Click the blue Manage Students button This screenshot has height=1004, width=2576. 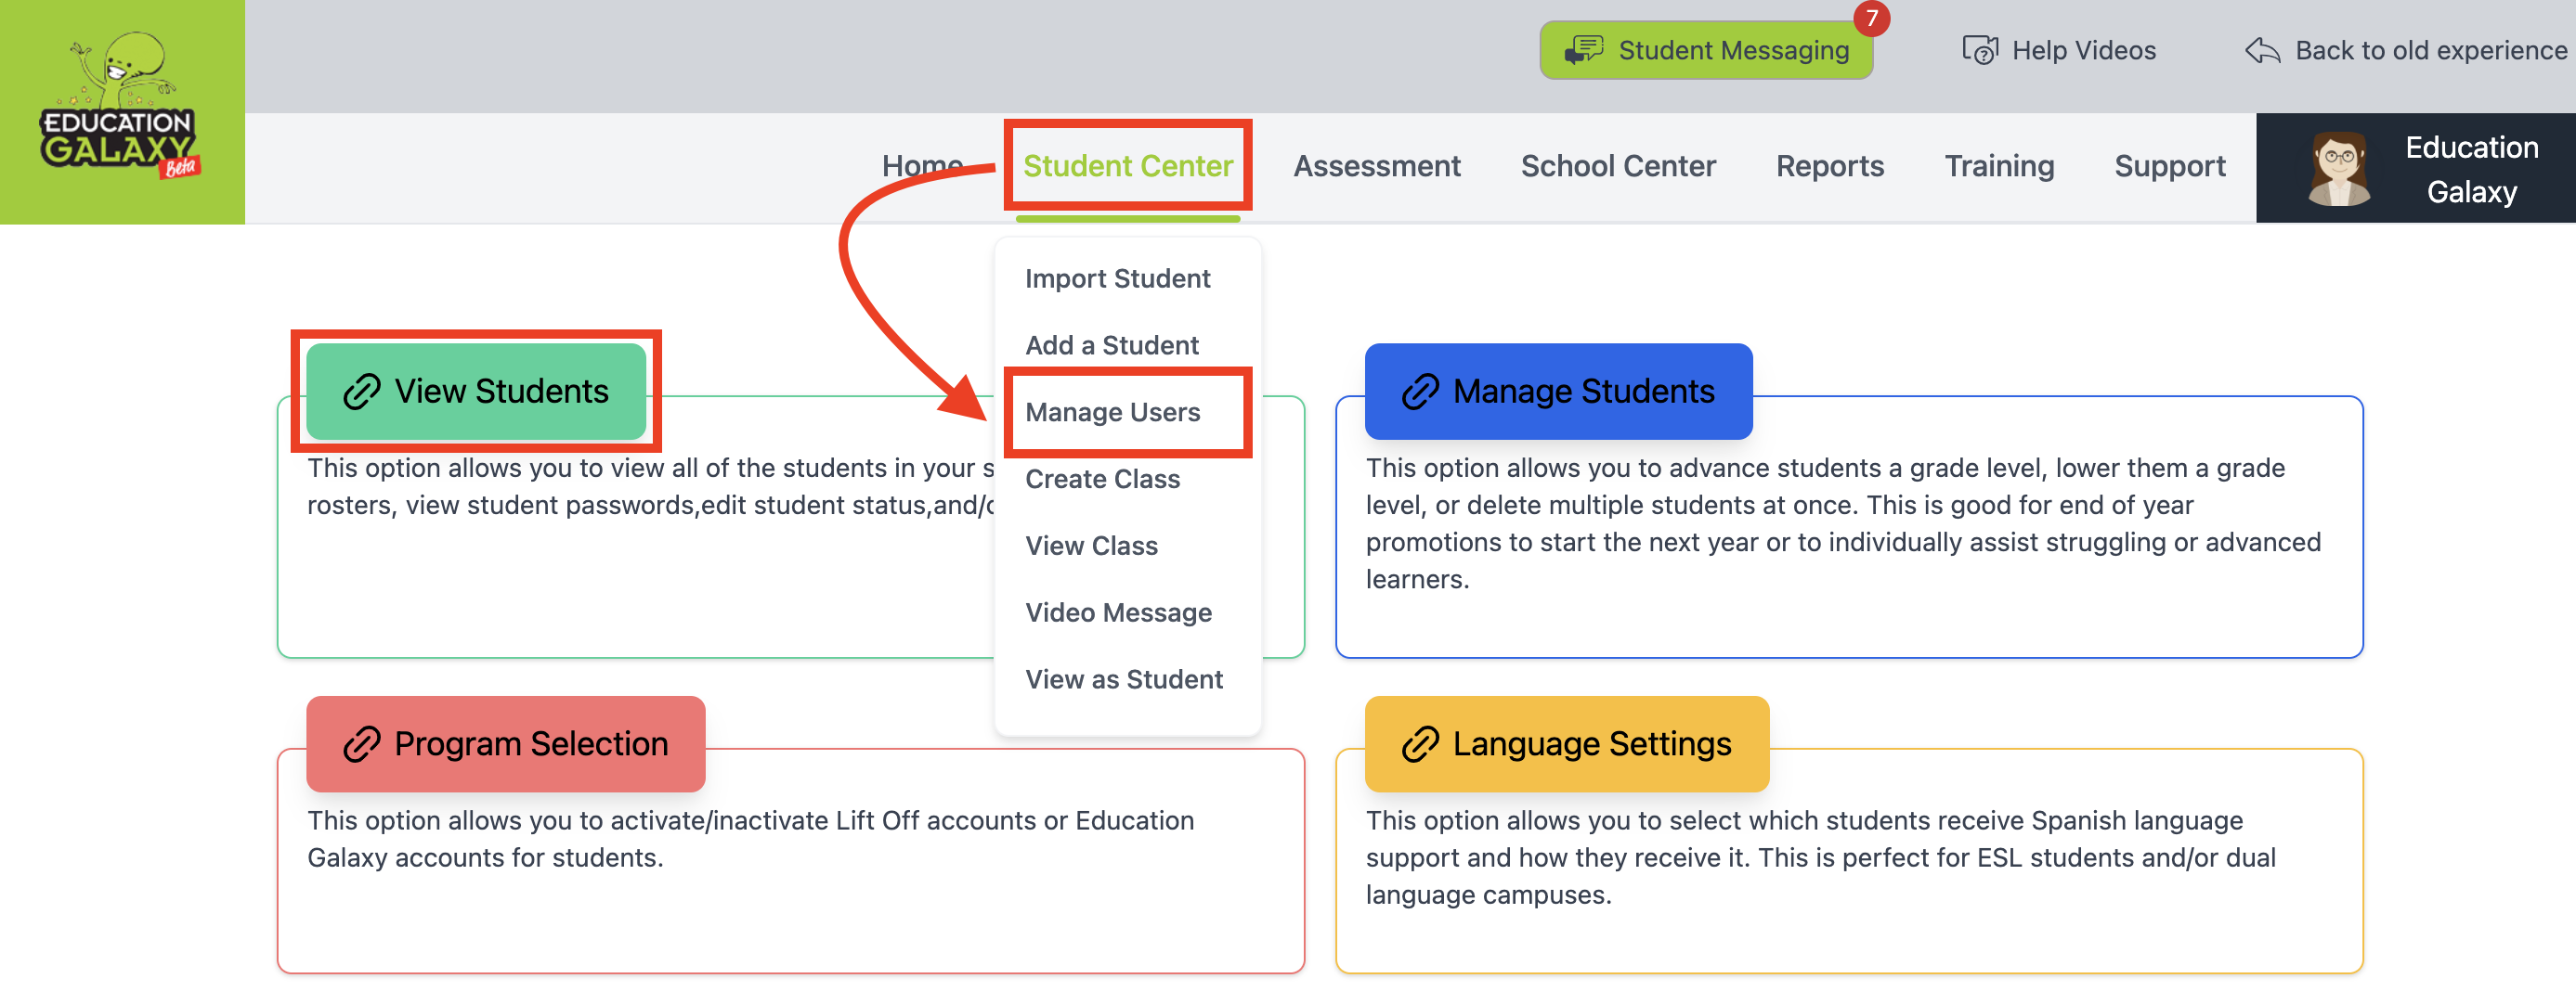[1558, 392]
